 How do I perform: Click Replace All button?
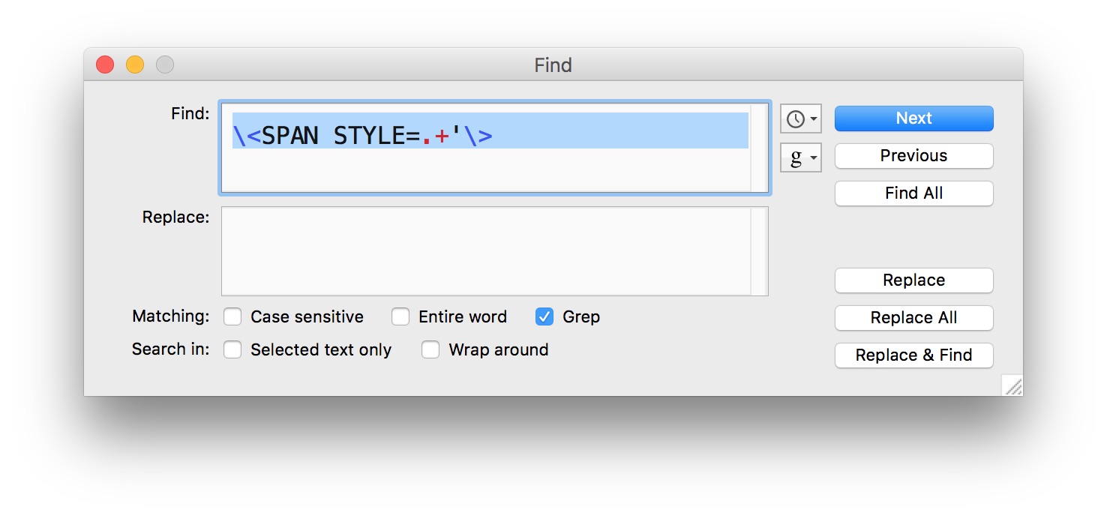coord(914,318)
